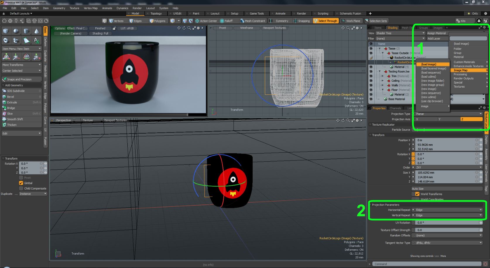Pick the Cone primitive tool
This screenshot has width=490, height=268.
tap(36, 31)
